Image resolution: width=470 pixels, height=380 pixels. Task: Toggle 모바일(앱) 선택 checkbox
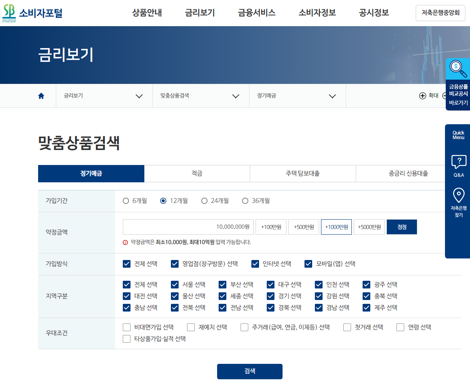point(308,263)
